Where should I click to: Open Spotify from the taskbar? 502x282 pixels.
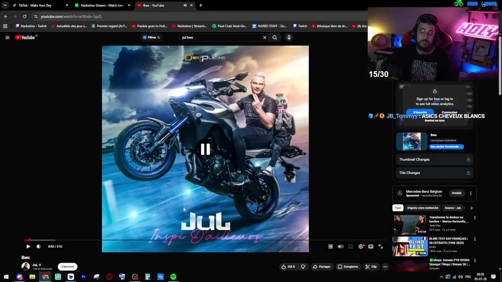pyautogui.click(x=173, y=277)
